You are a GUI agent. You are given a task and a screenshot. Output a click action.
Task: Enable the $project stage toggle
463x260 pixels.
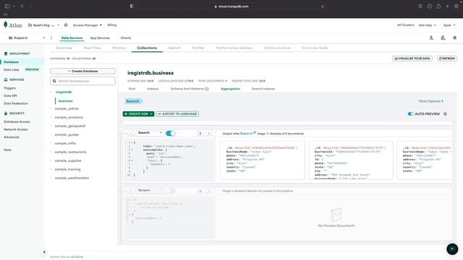[x=171, y=191]
